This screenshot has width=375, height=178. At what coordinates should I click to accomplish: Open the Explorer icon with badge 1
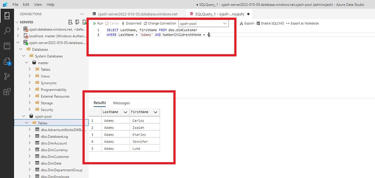click(7, 61)
